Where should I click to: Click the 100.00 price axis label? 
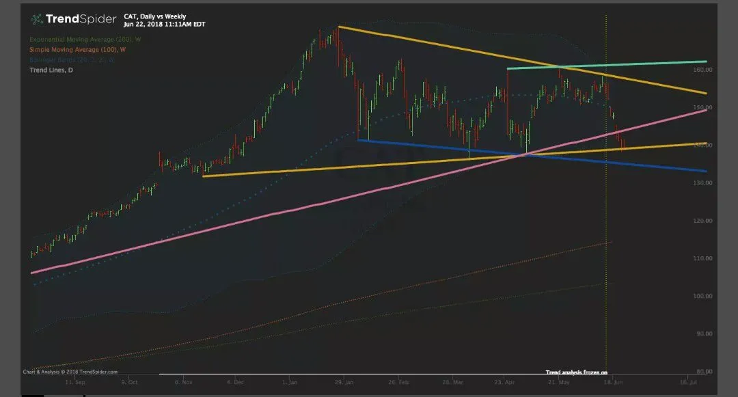click(702, 296)
